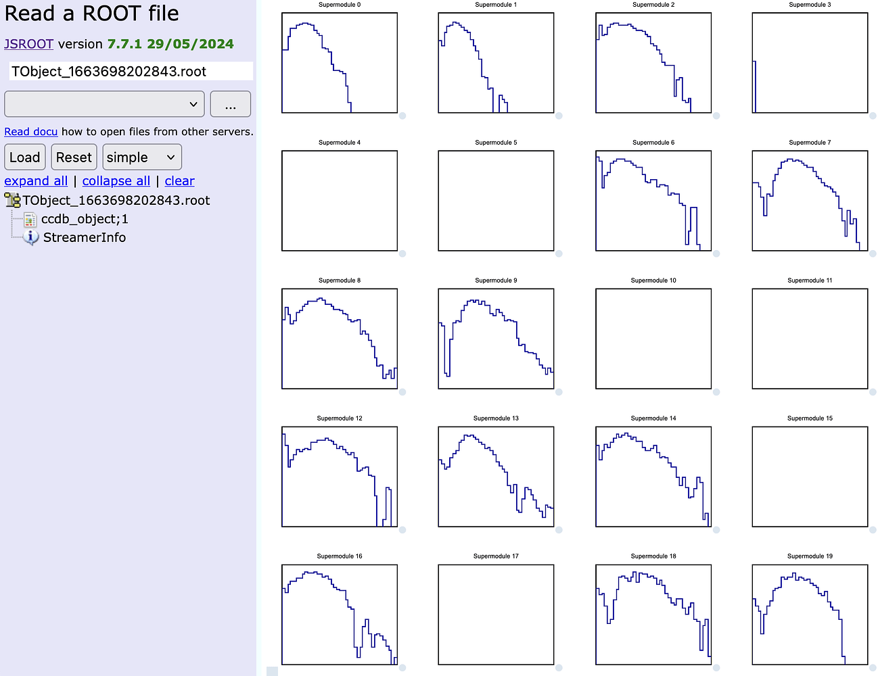Select the Supermodule 19 histogram plot
This screenshot has height=676, width=878.
(x=810, y=614)
